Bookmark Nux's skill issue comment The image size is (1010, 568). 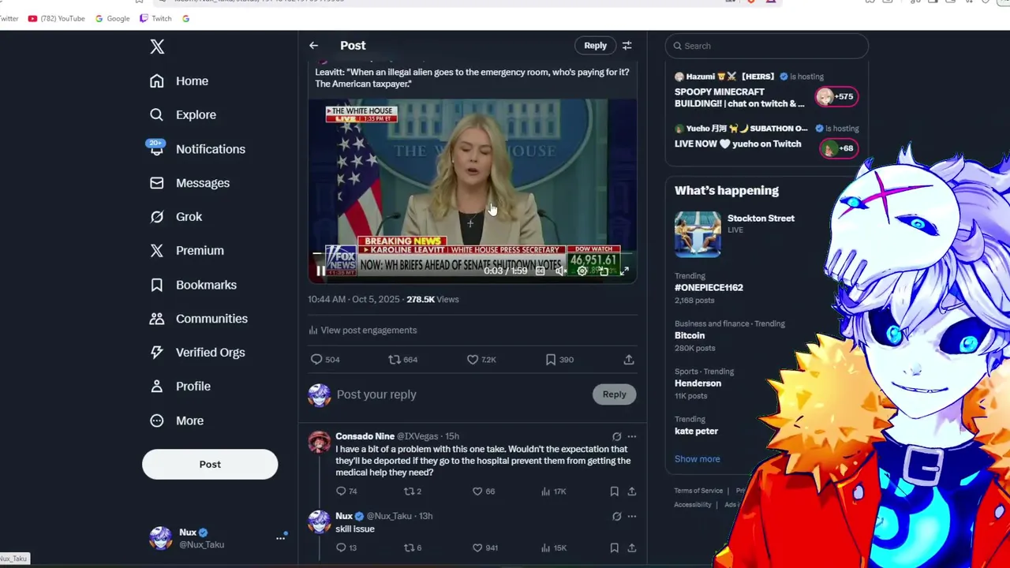[614, 547]
